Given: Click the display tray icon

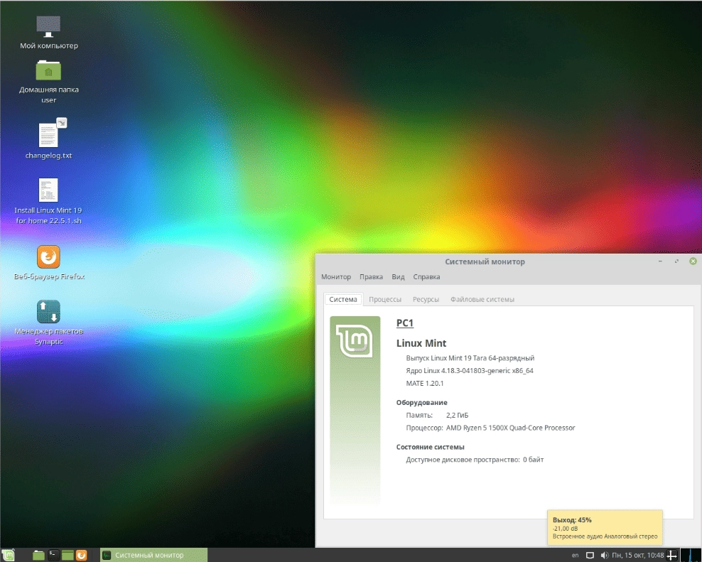Looking at the screenshot, I should (x=590, y=556).
